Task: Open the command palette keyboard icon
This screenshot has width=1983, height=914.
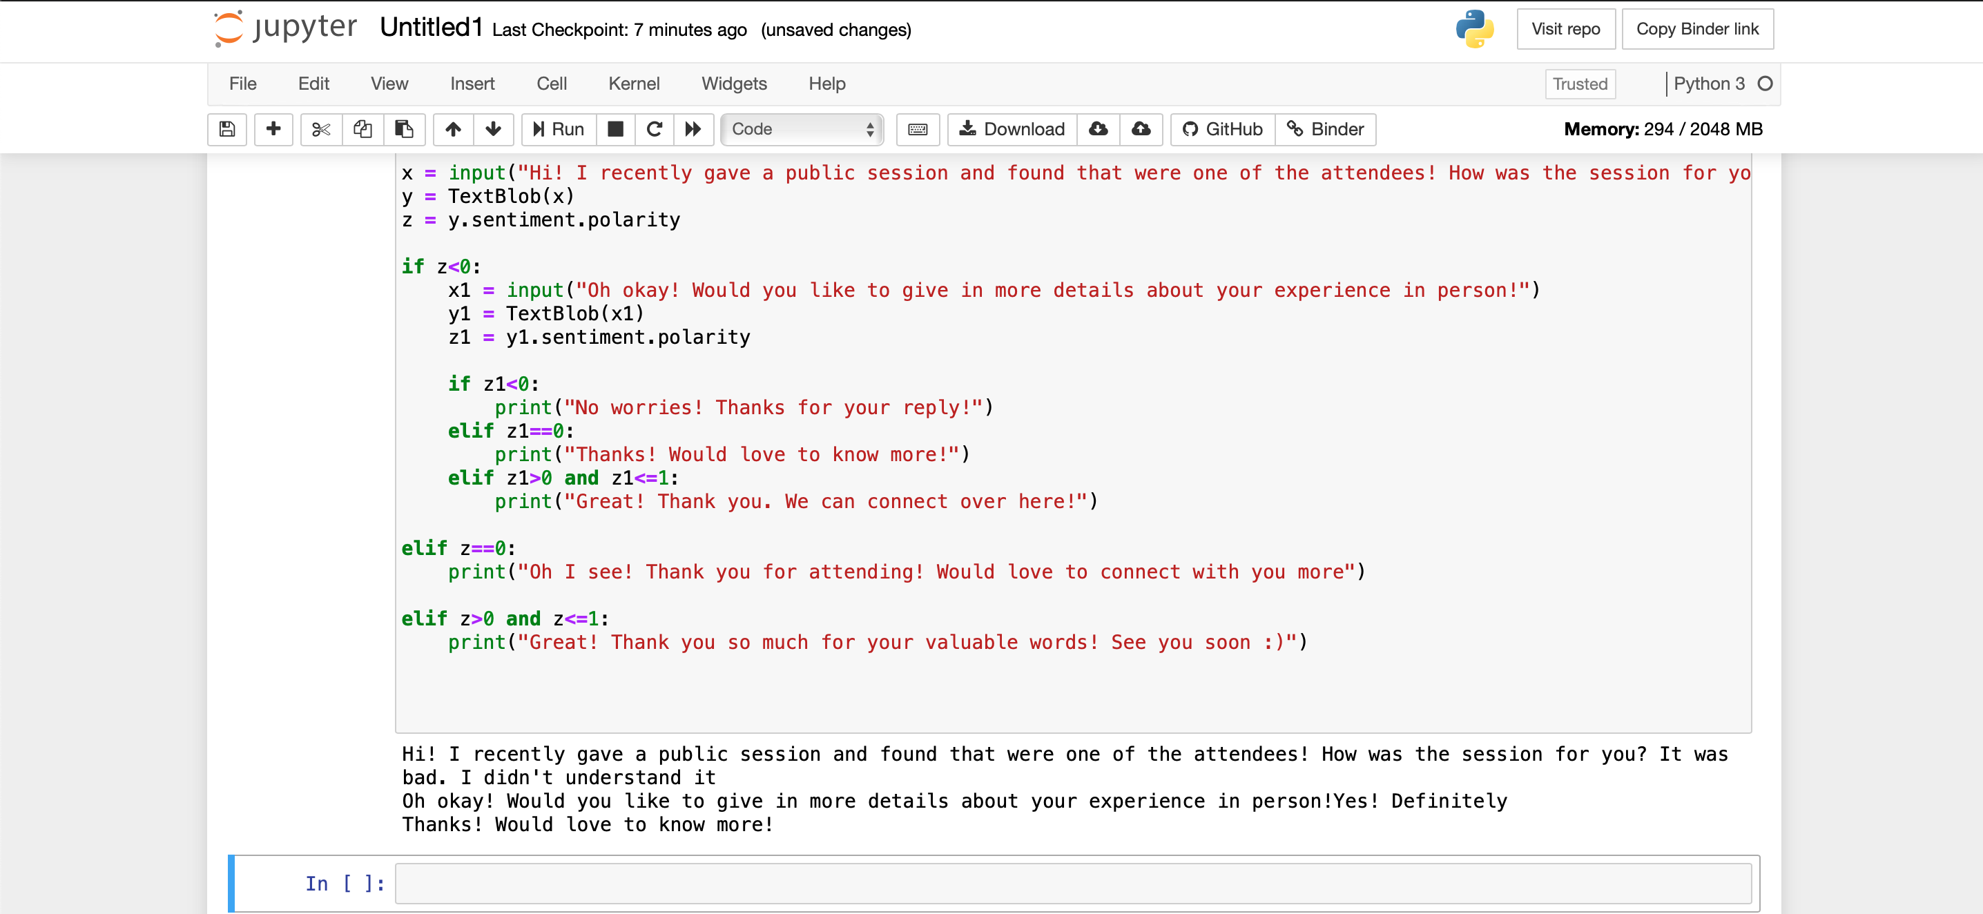Action: tap(918, 129)
